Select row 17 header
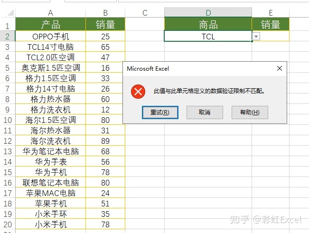 pyautogui.click(x=8, y=193)
